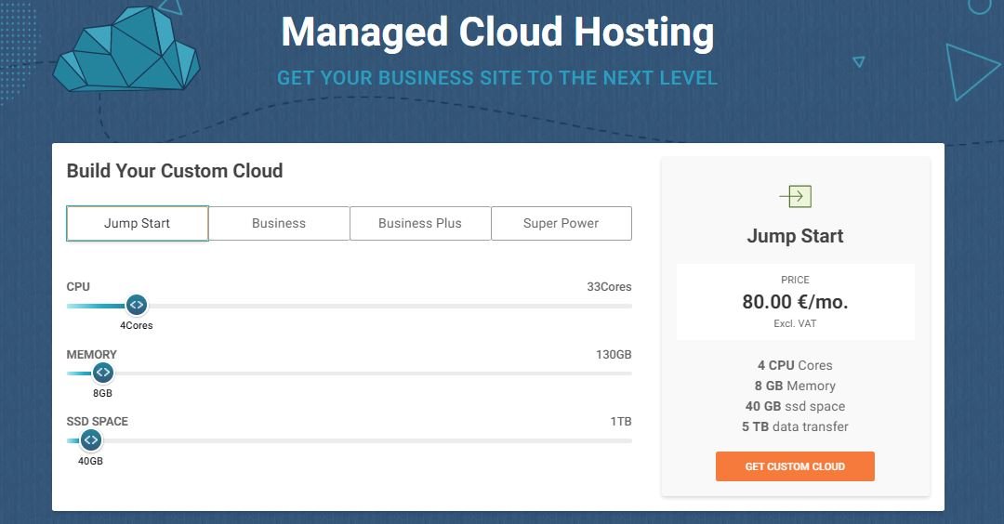Click the large triangle outline decoration

pyautogui.click(x=969, y=71)
